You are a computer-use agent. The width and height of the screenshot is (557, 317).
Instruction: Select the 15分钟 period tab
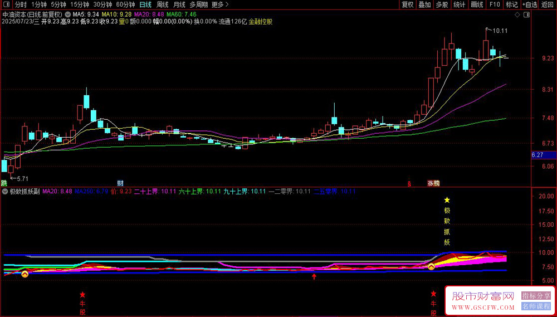click(x=79, y=5)
